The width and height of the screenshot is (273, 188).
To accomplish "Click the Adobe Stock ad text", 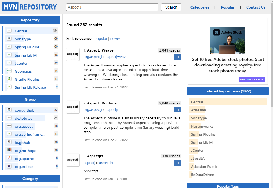I will (228, 65).
